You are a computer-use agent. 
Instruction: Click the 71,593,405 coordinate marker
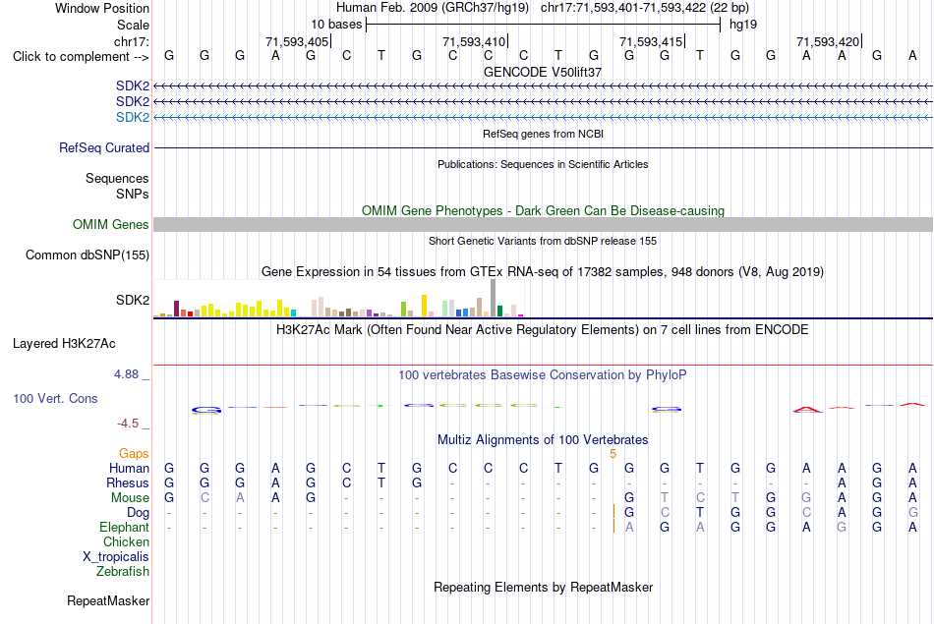(297, 41)
